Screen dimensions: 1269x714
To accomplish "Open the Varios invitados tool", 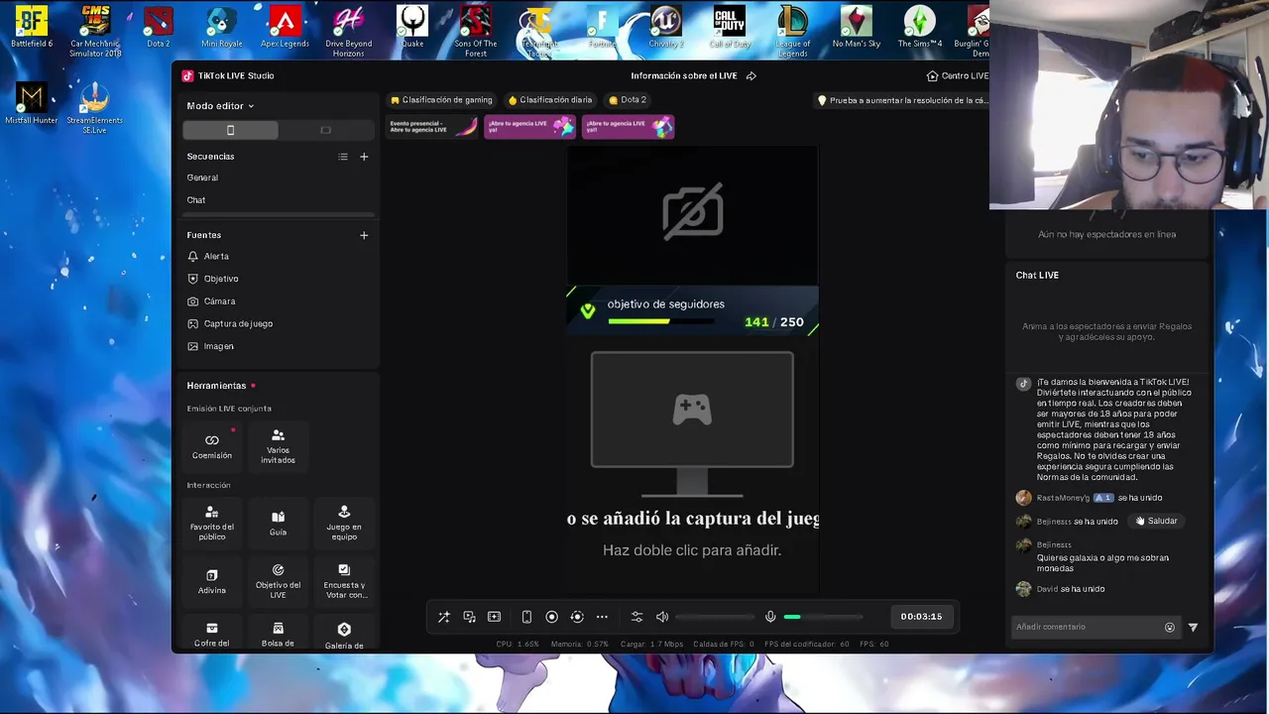I will click(x=278, y=446).
